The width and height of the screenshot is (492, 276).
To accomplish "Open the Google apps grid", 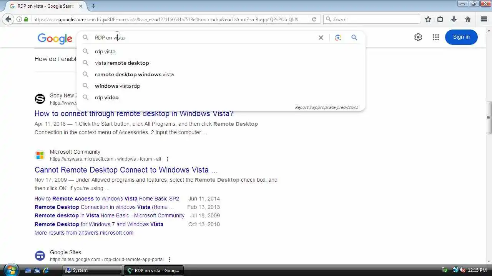I will [x=435, y=37].
